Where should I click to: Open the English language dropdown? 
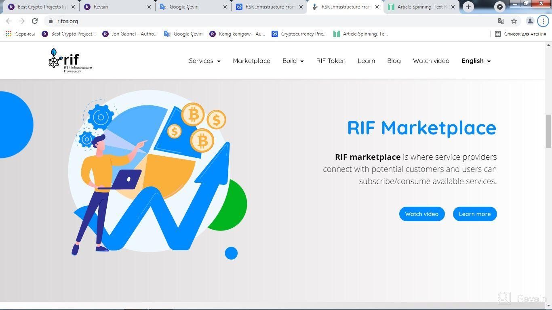point(476,61)
